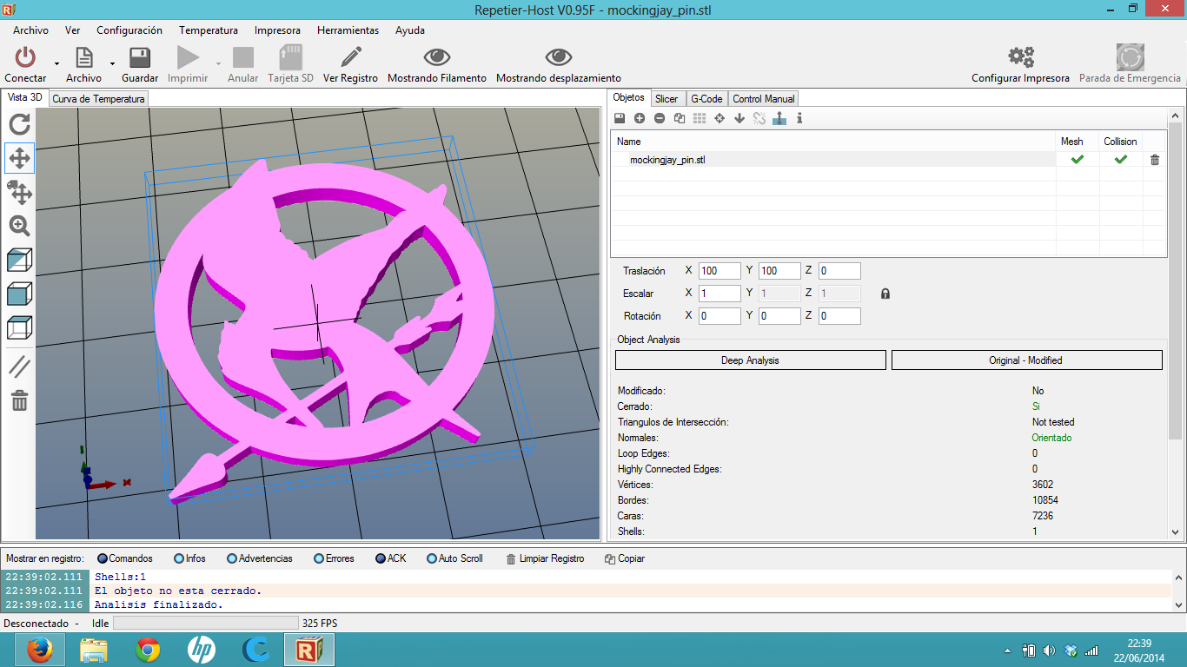Click the Rotación Z input field
Screen dimensions: 1187x667
click(x=839, y=316)
